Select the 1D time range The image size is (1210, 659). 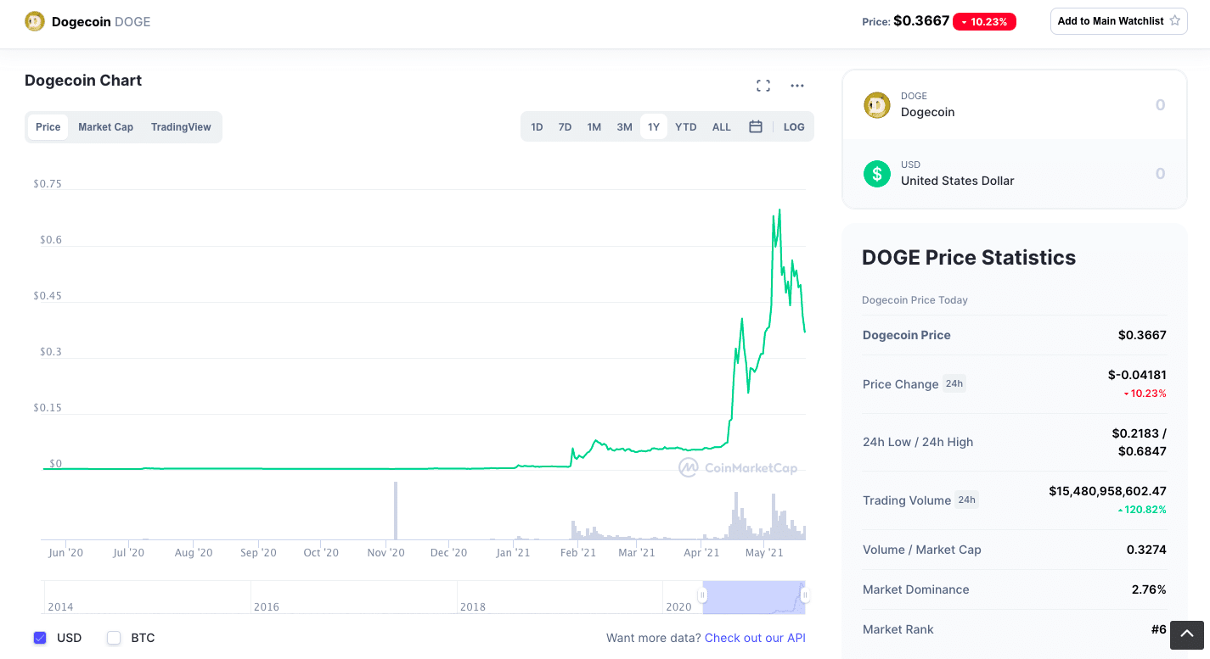click(537, 127)
